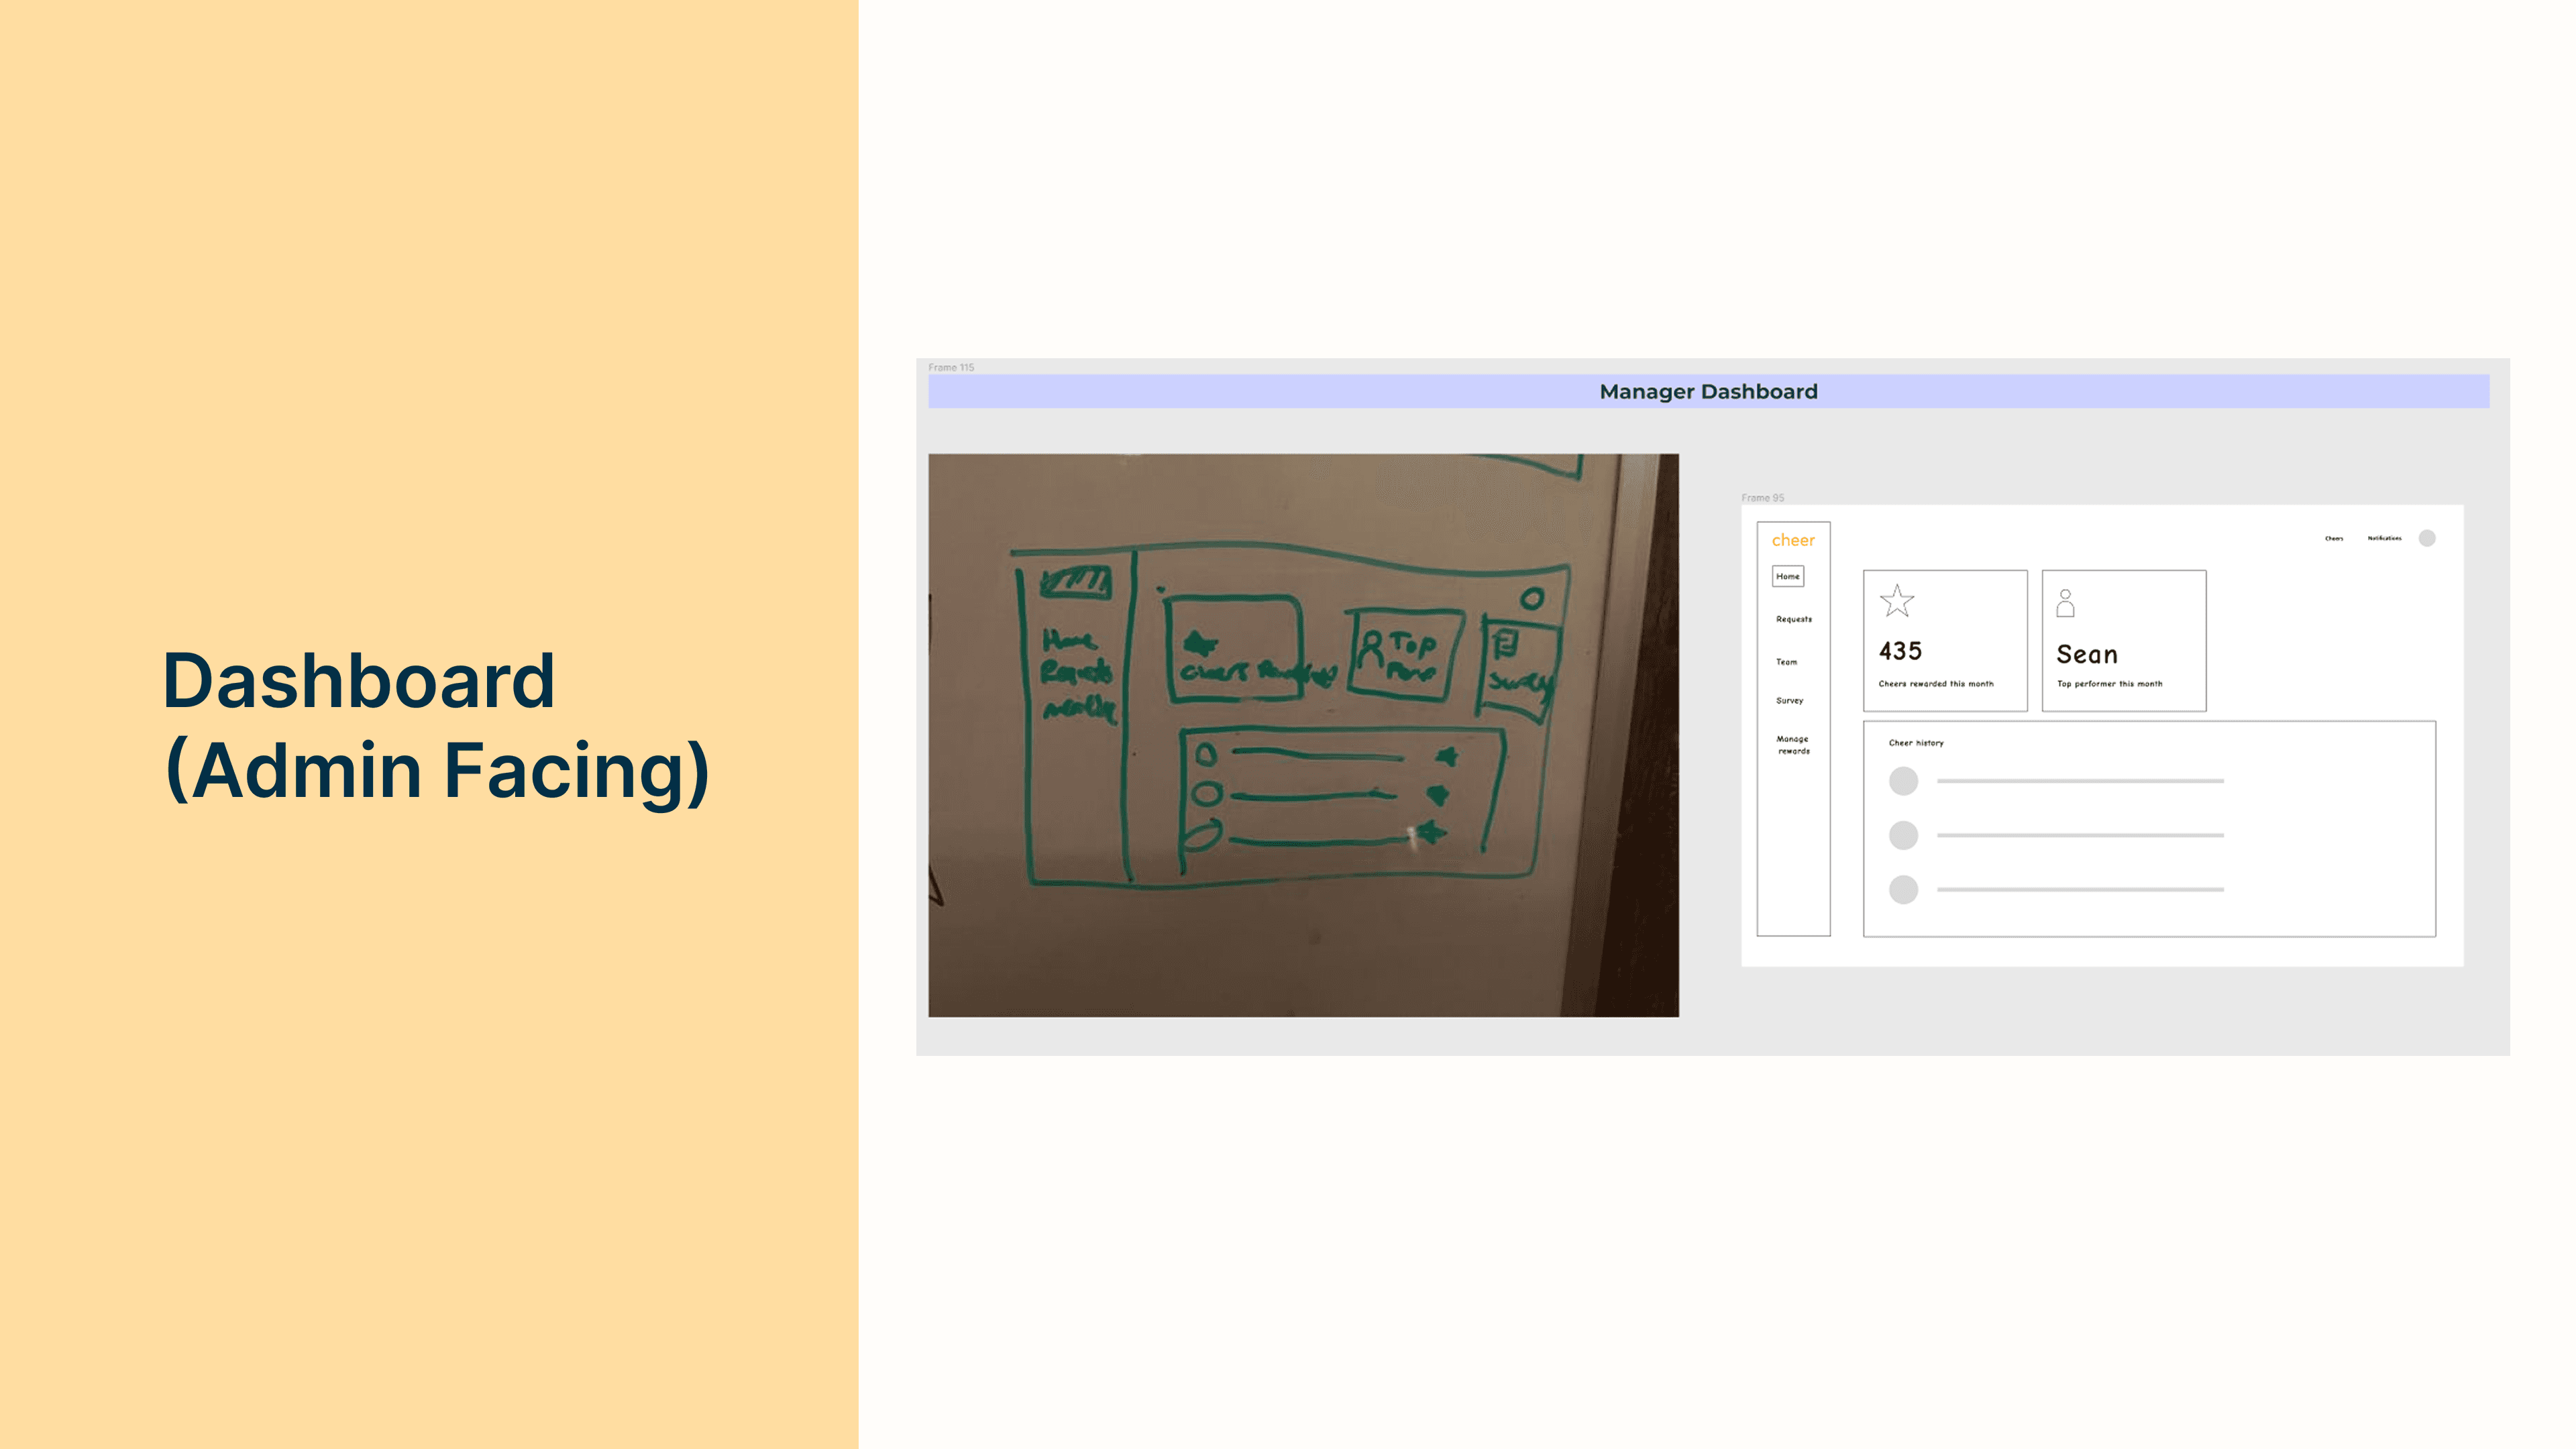Select the second avatar circle in Cheer history
This screenshot has height=1449, width=2576.
(x=1903, y=835)
